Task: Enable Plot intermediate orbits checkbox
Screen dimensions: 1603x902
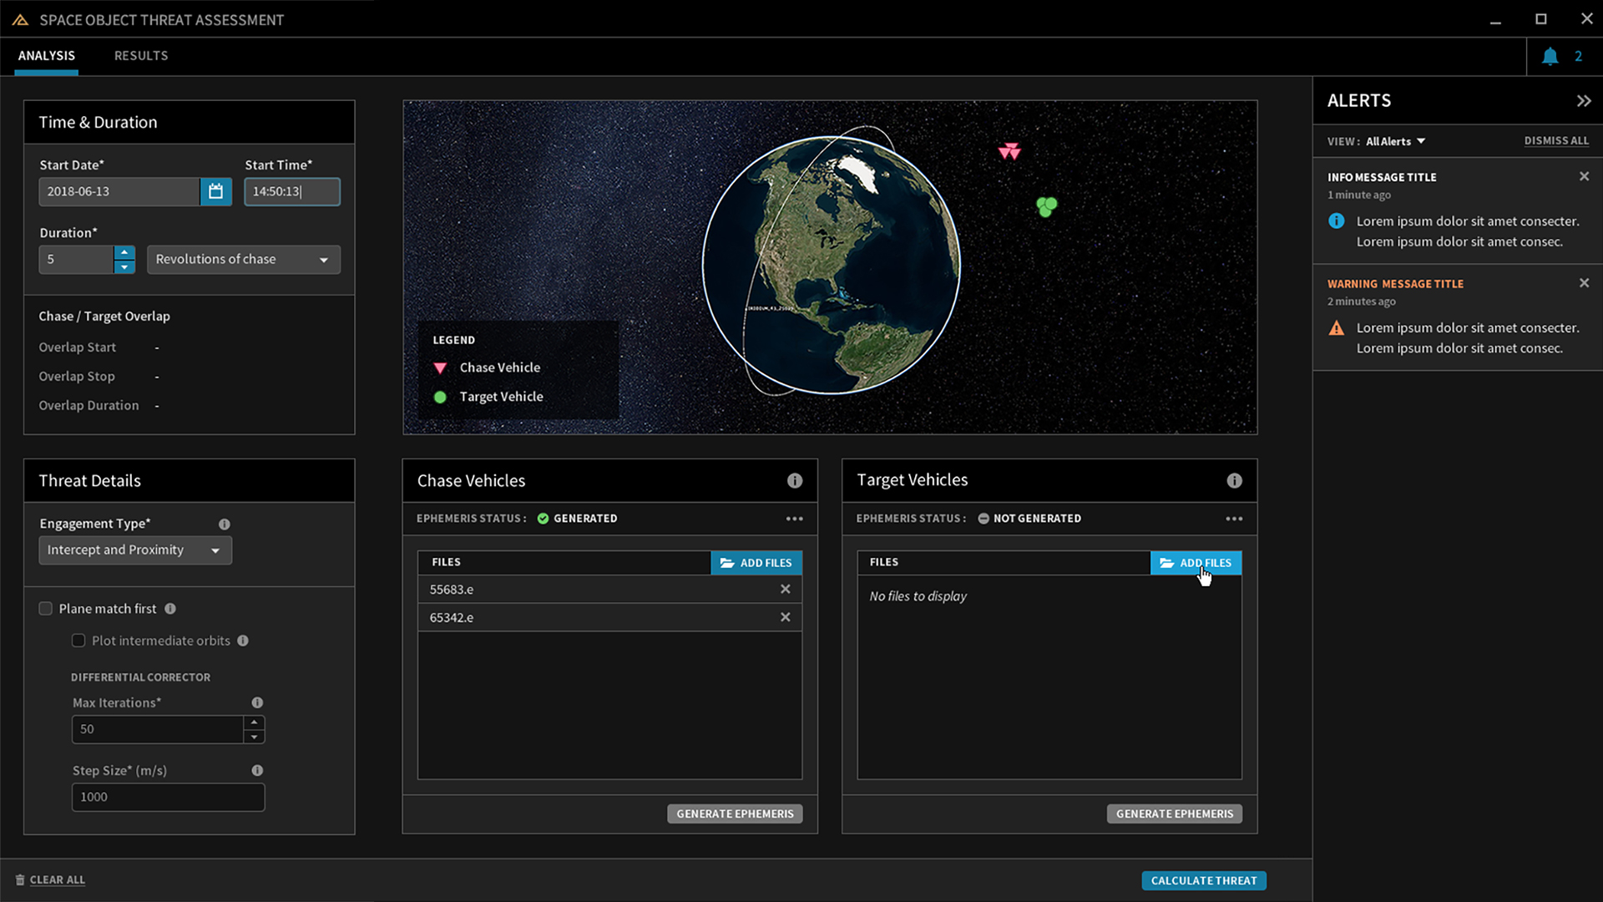Action: 77,640
